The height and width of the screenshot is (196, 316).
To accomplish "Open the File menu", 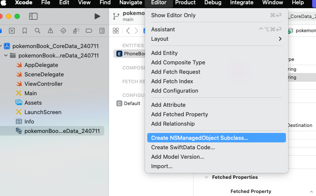I will 46,3.
